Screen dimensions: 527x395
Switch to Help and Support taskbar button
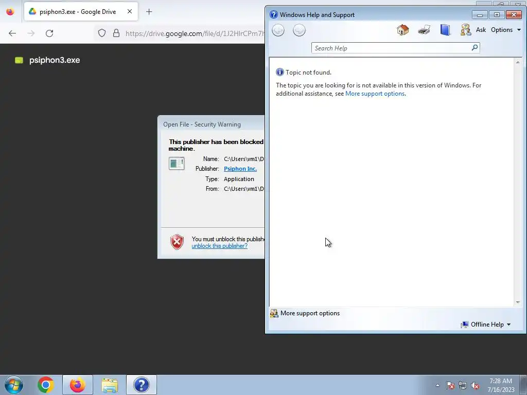[x=141, y=385]
